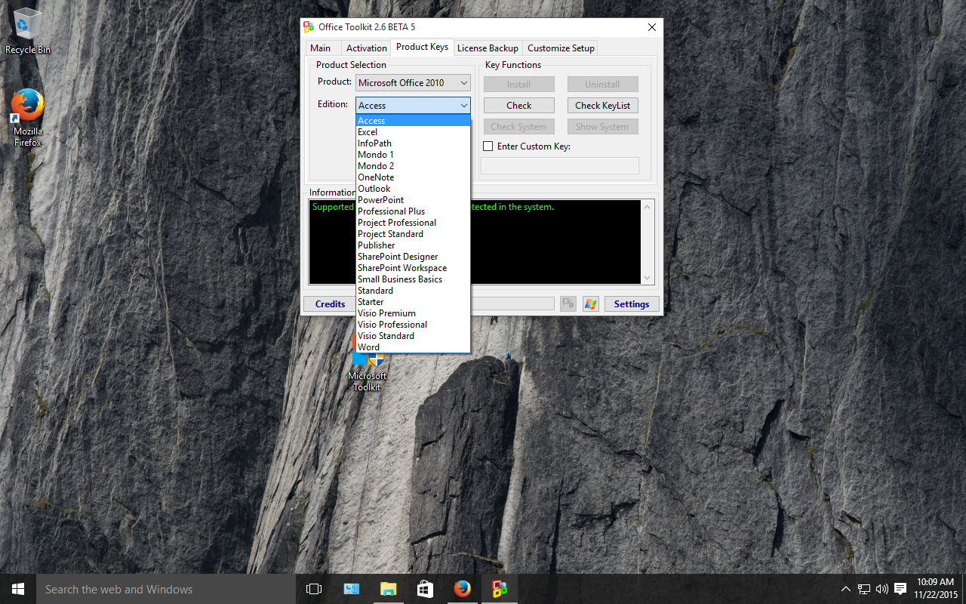Open Recycle Bin desktop icon
The image size is (966, 604).
[28, 32]
